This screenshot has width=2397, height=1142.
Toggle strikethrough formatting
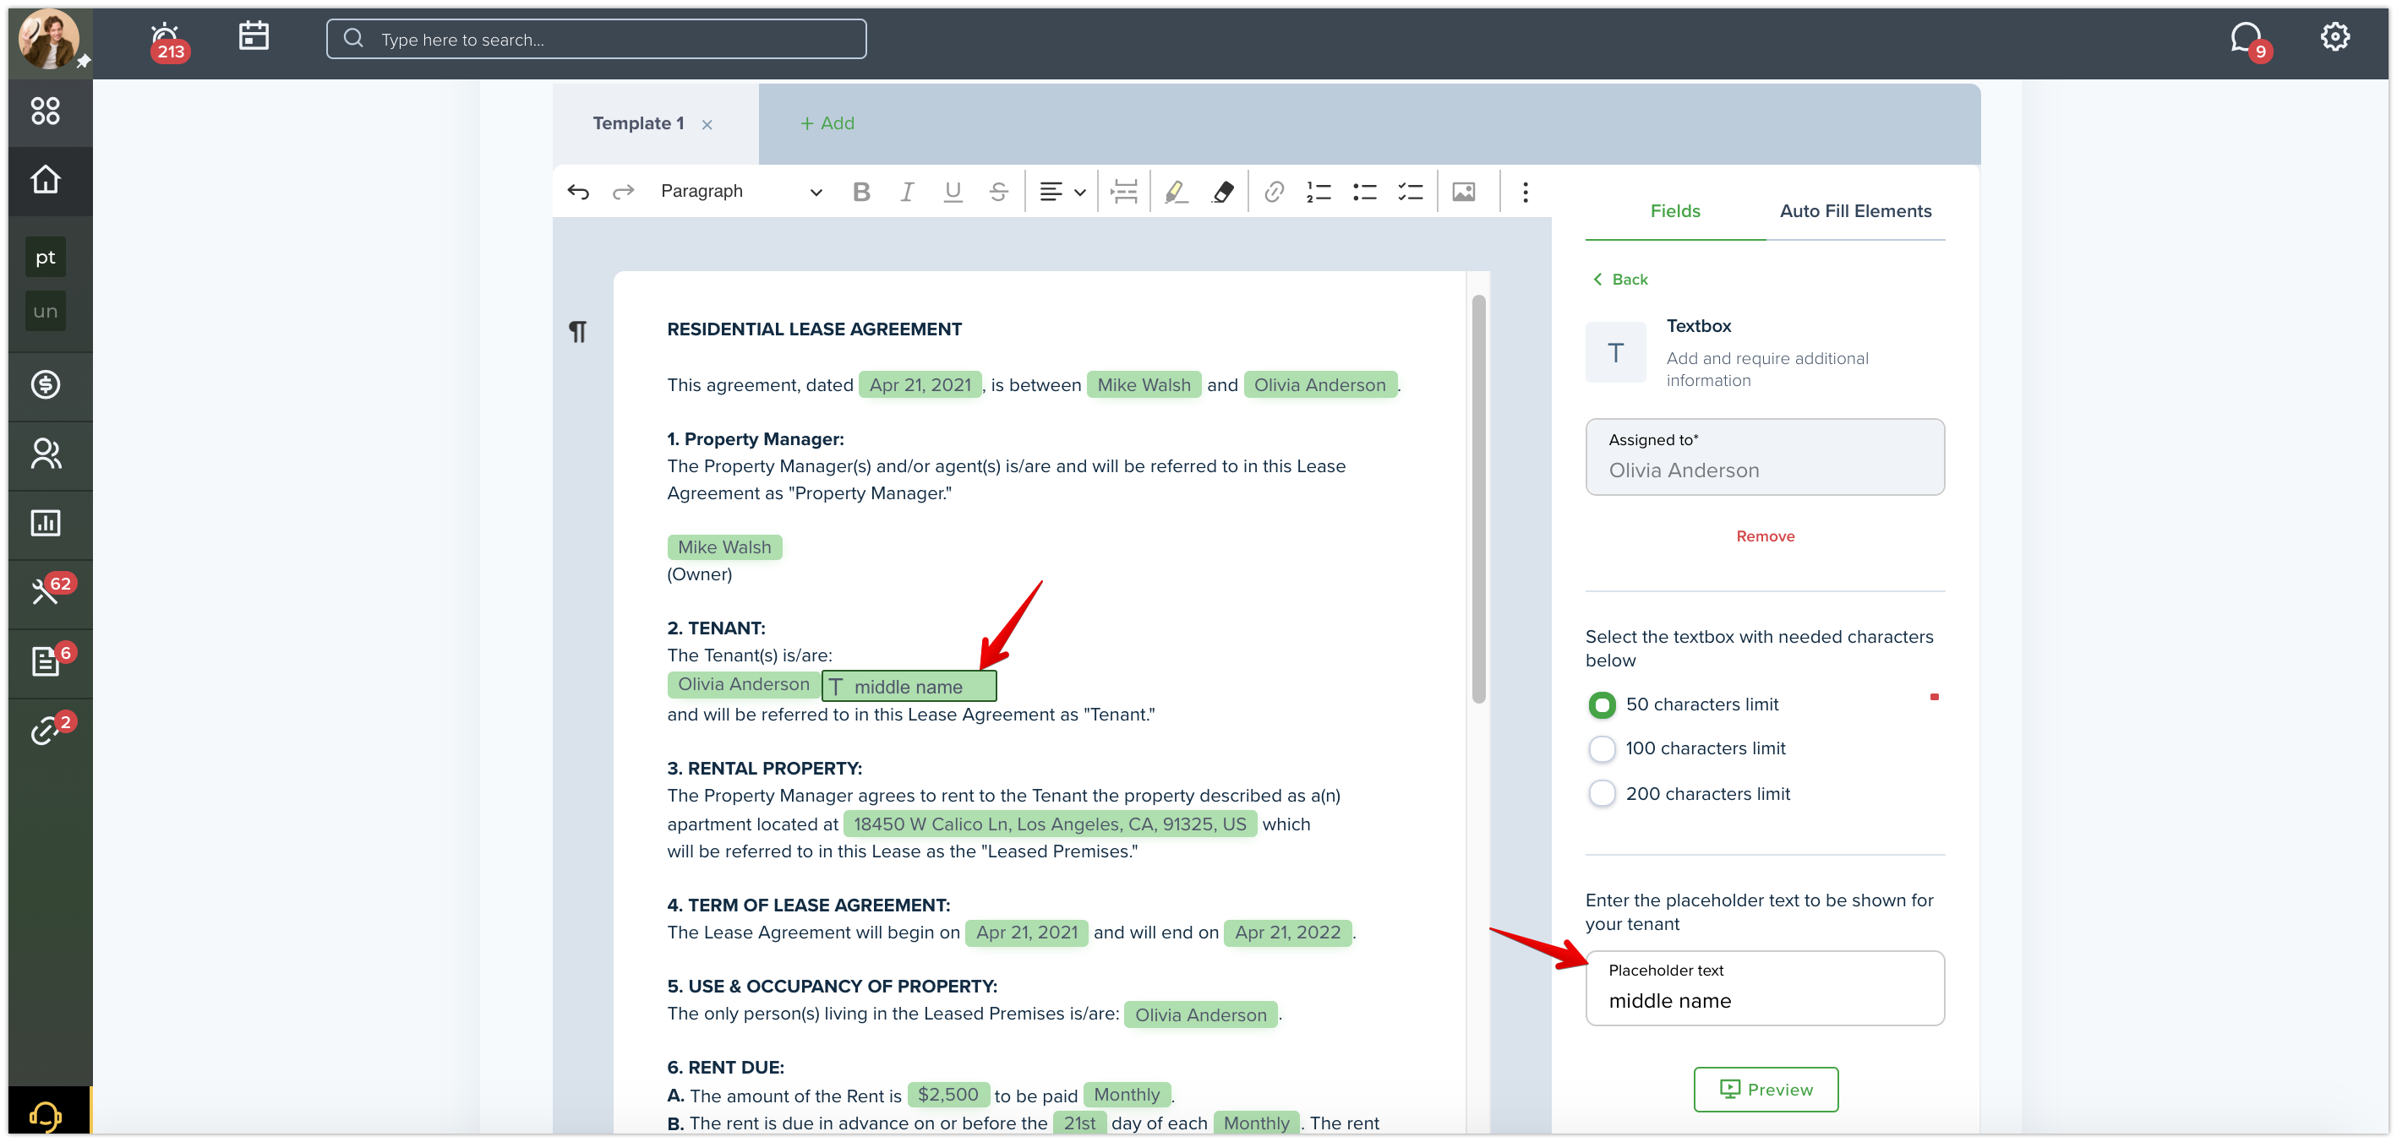tap(998, 192)
